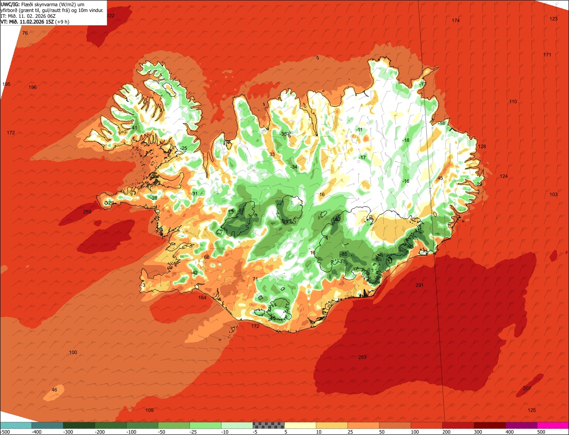569x435 pixels.
Task: Select the map value 174
Action: point(456,21)
